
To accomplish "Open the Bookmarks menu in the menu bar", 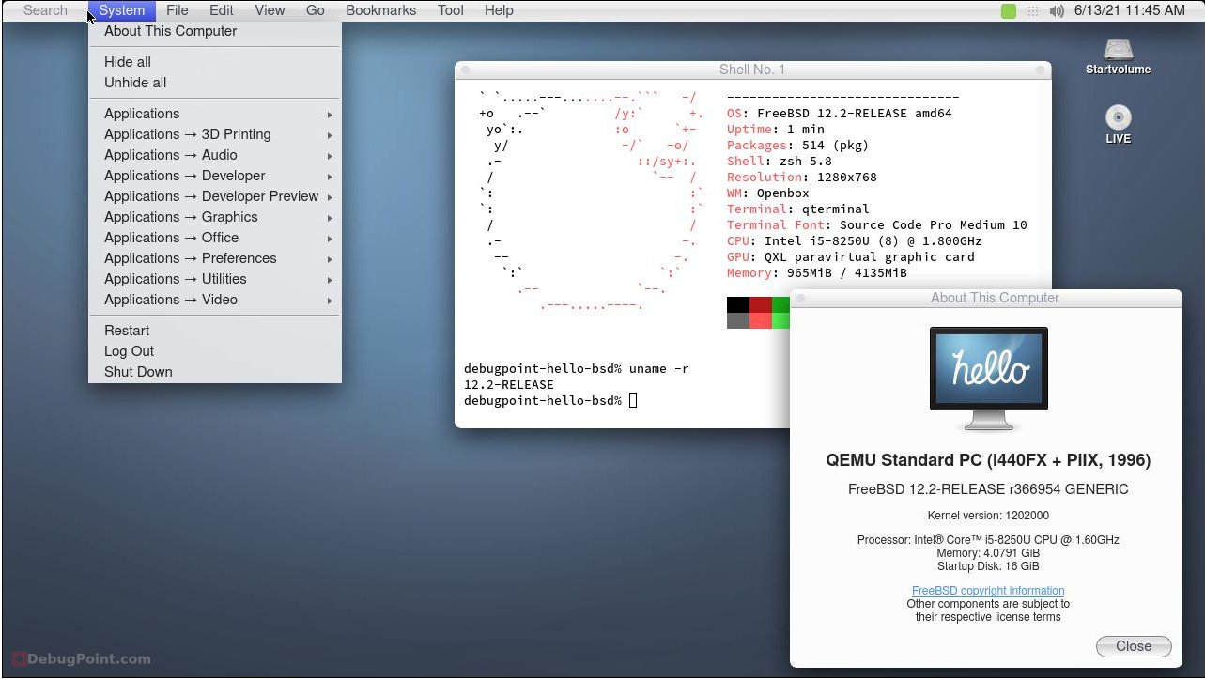I will 380,10.
